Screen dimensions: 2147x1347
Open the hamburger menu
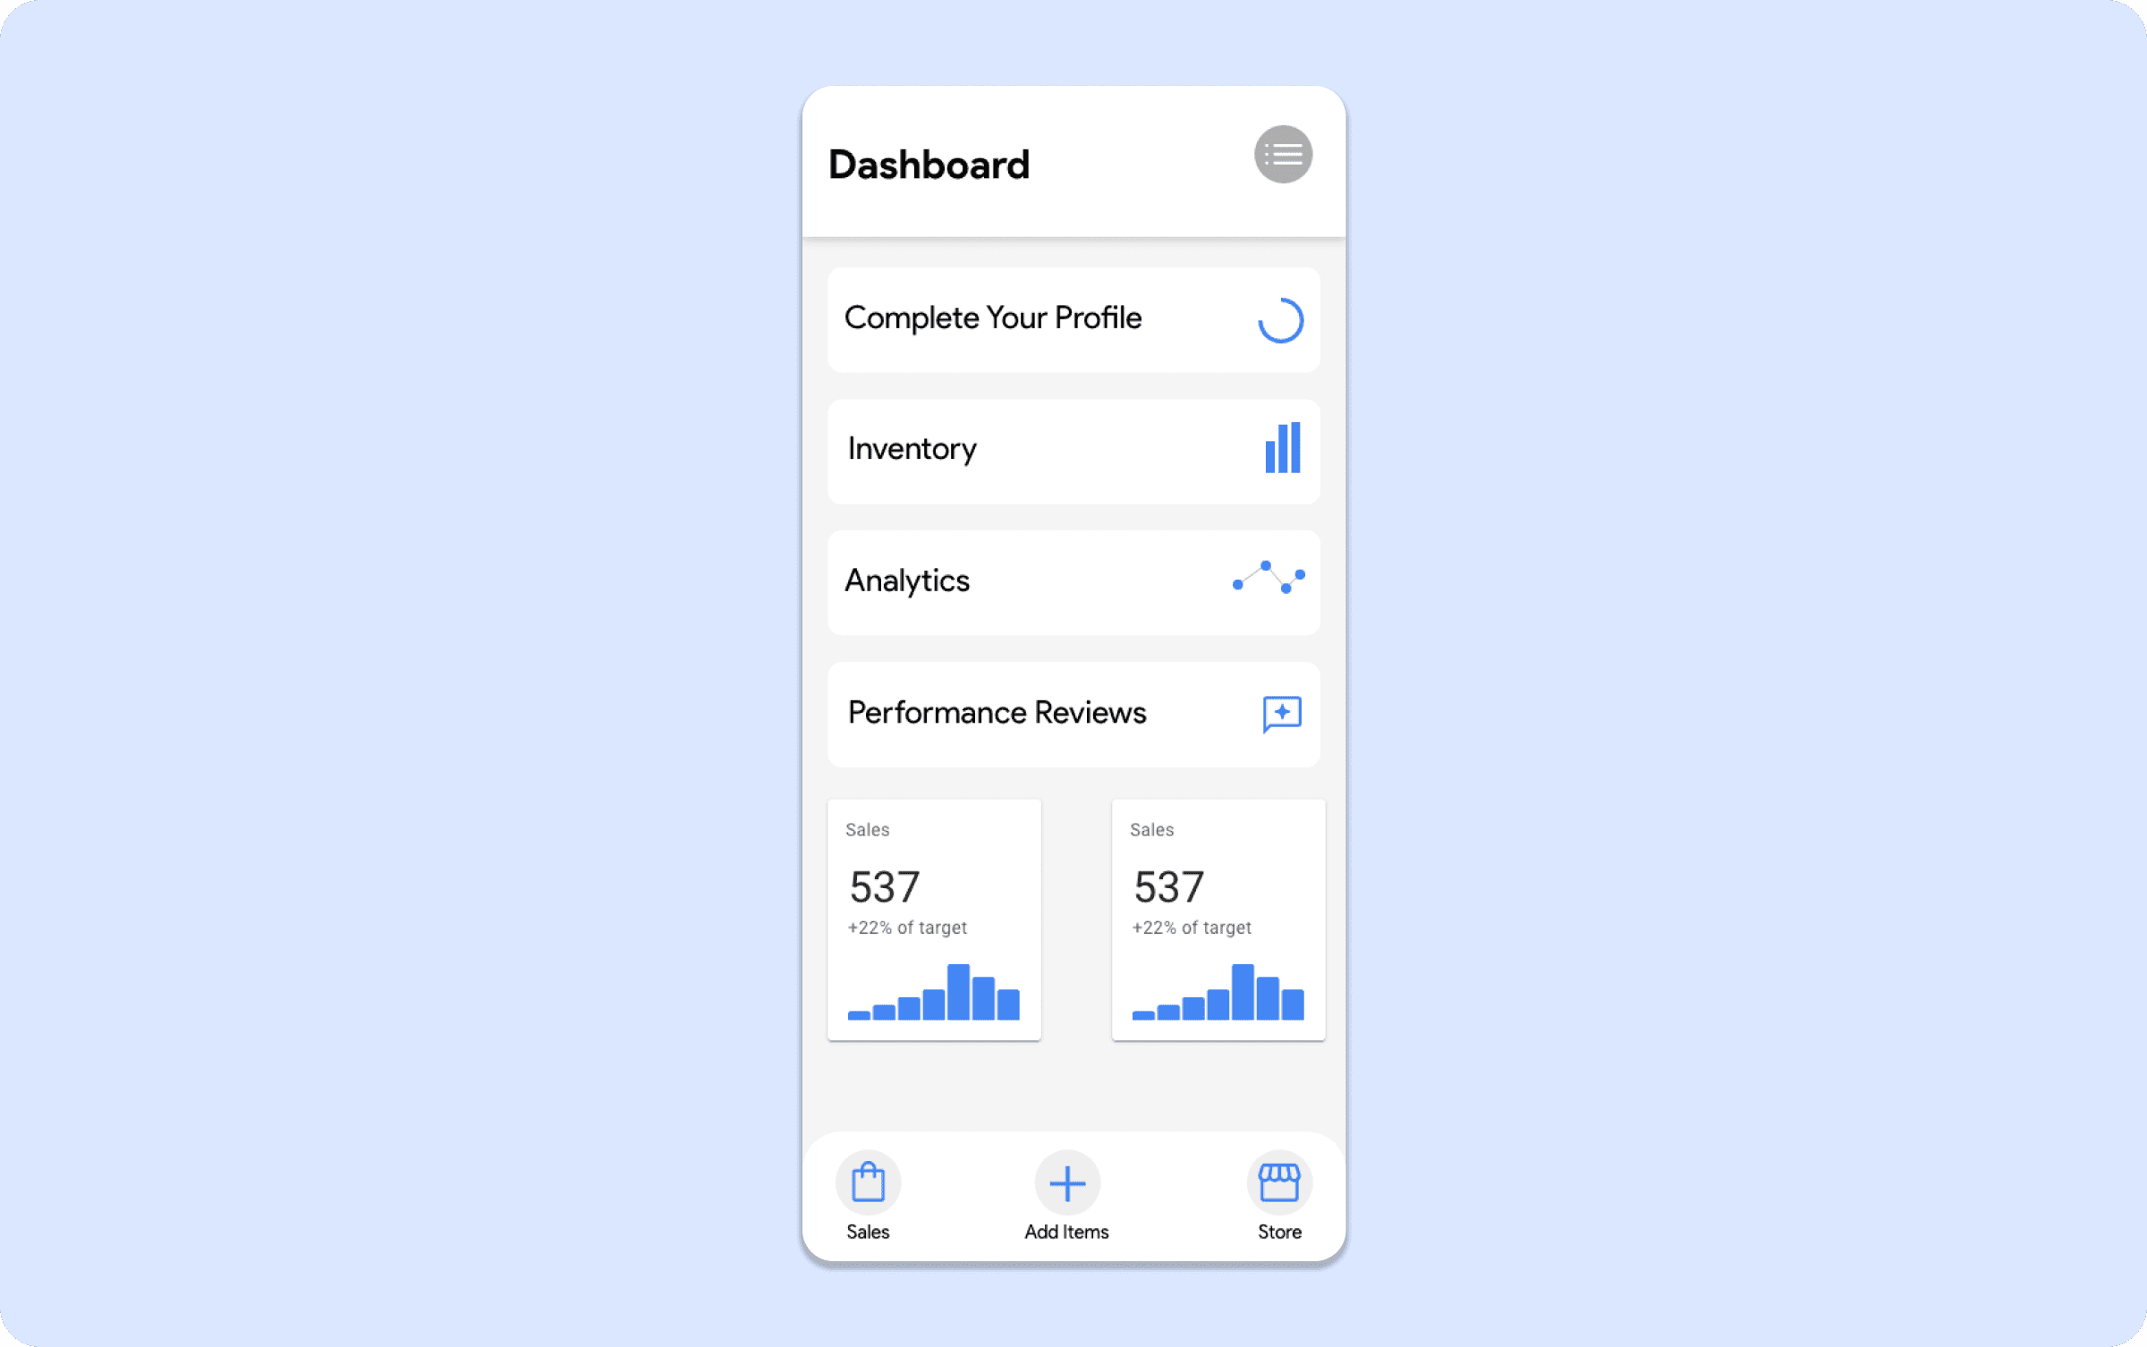point(1281,156)
